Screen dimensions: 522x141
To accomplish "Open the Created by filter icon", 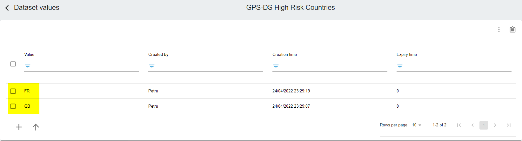I will tap(152, 66).
